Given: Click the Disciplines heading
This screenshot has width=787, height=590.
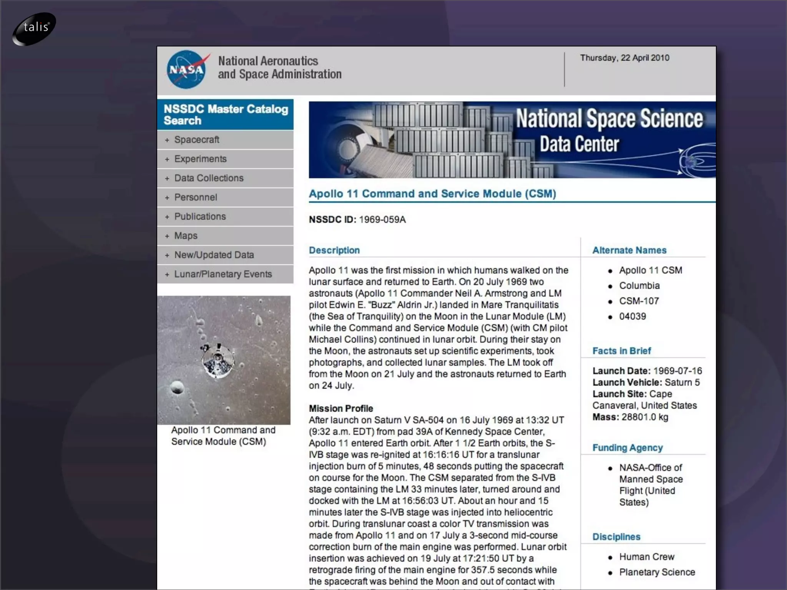Looking at the screenshot, I should (x=616, y=537).
